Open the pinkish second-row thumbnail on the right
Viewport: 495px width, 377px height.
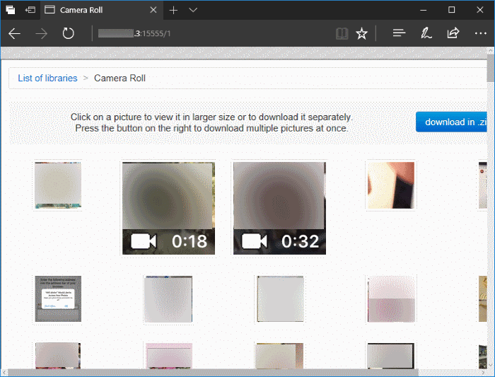coord(392,299)
